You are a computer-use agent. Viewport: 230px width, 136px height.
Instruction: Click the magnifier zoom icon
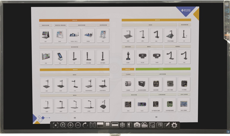(x=63, y=125)
